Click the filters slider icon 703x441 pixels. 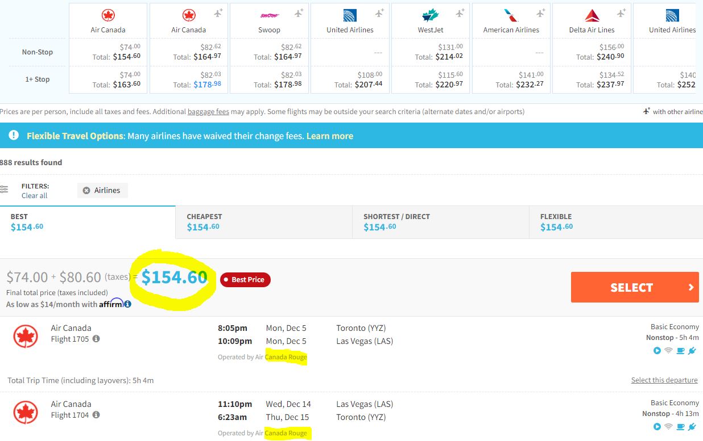(4, 189)
